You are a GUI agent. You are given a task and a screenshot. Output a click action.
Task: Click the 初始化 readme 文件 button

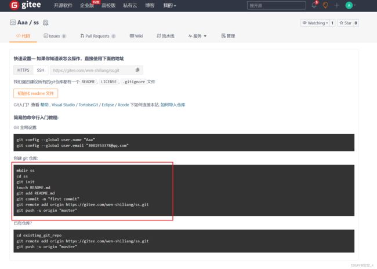[35, 93]
